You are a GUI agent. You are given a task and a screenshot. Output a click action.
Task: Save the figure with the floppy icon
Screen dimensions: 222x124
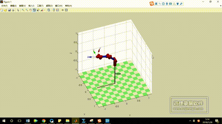(x=9, y=10)
